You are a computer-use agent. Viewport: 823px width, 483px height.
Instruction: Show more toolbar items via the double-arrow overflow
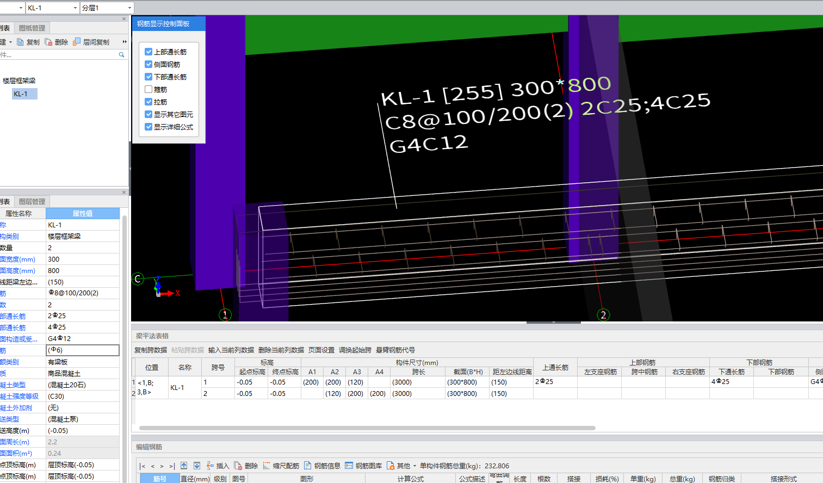pyautogui.click(x=125, y=42)
